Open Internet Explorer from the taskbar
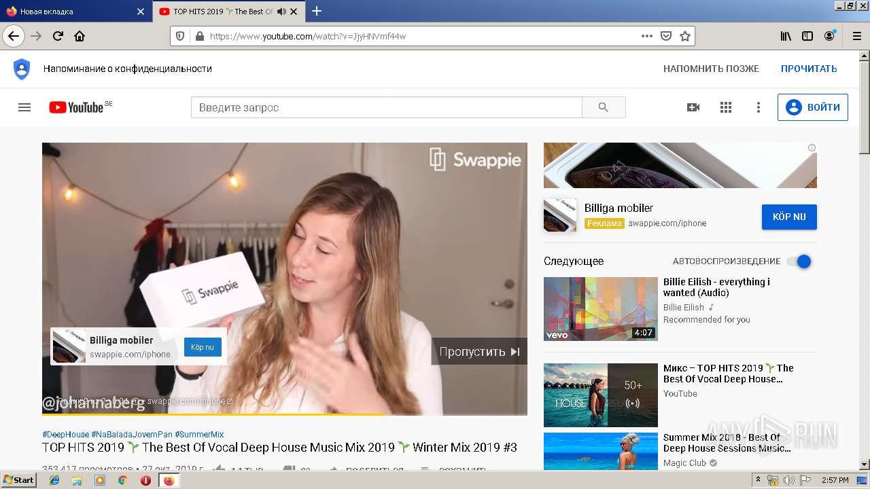870x489 pixels. click(x=54, y=480)
